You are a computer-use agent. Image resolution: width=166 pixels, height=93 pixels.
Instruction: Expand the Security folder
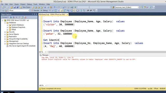click(x=5, y=32)
